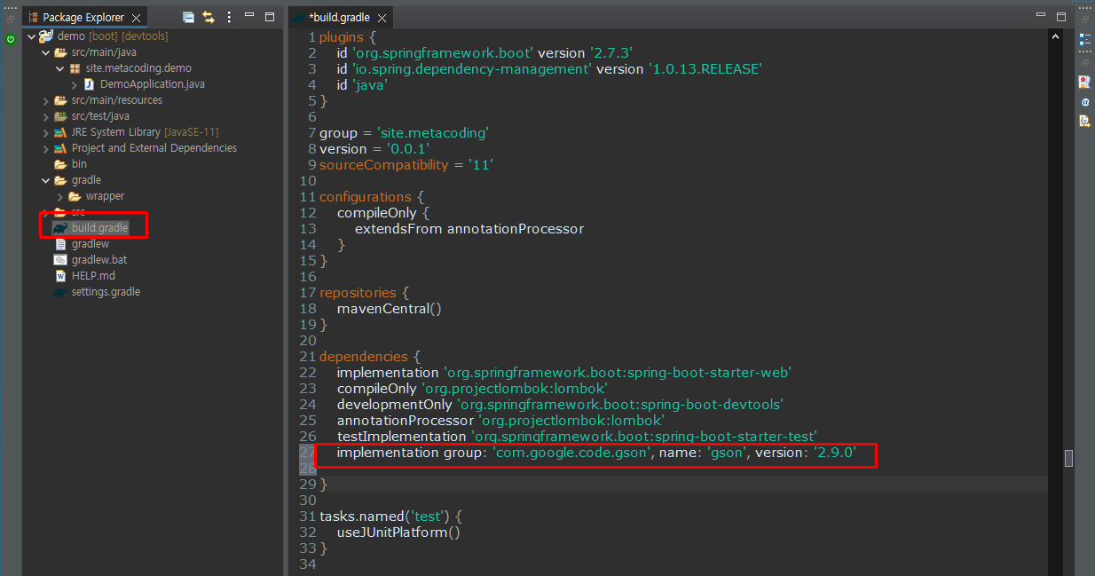
Task: Select Project and External Dependencies
Action: [146, 148]
